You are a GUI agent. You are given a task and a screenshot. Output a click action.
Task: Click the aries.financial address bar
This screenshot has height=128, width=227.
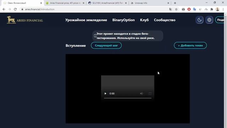pos(94,9)
